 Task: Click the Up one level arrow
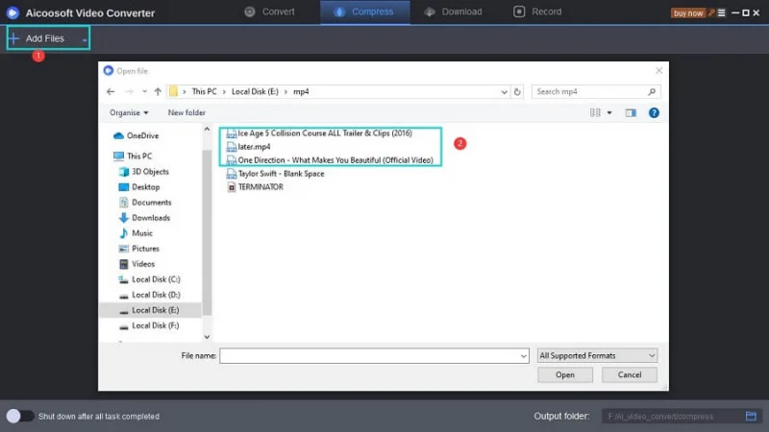158,91
